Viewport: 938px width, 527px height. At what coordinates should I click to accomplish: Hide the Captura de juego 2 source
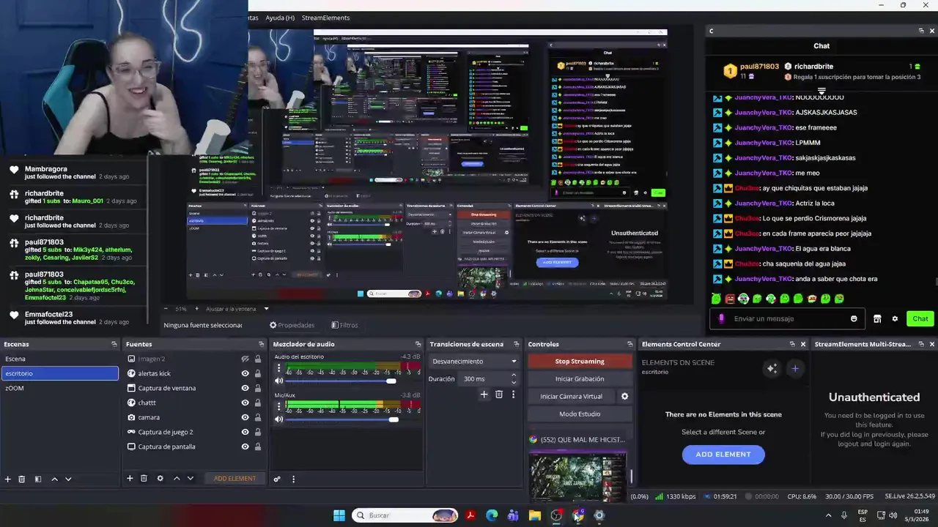245,432
